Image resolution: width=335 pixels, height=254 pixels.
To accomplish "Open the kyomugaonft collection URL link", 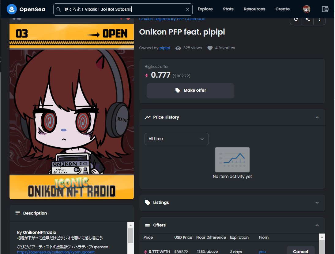I will click(x=56, y=252).
